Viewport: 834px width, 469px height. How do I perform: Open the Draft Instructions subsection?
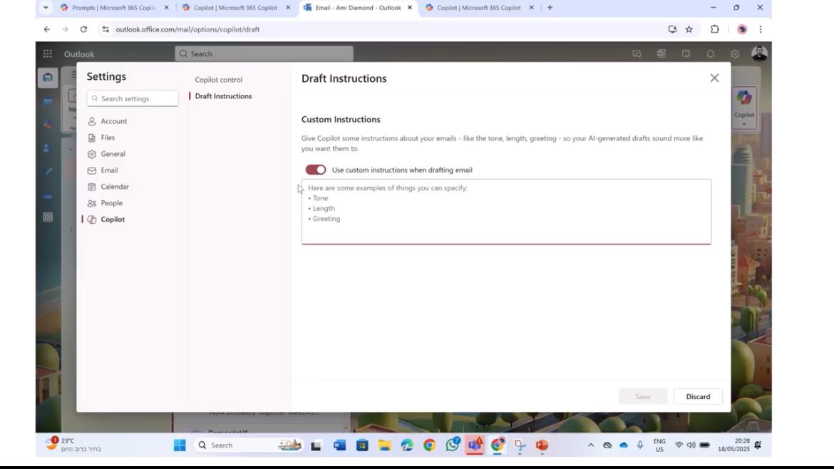[223, 96]
